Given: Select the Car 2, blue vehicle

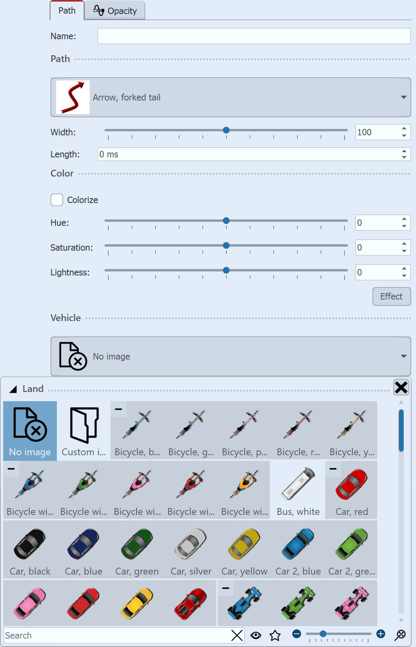Looking at the screenshot, I should click(x=298, y=550).
